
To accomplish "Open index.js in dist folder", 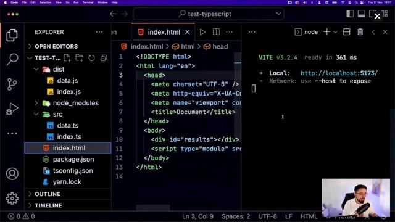I will point(68,92).
